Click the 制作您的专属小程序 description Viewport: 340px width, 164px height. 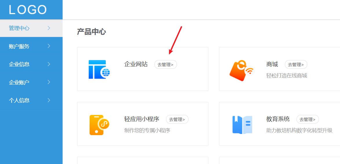147,131
